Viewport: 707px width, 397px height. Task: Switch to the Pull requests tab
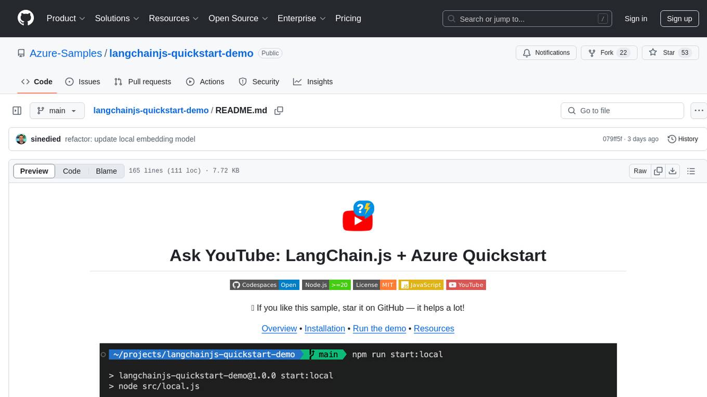click(x=142, y=82)
